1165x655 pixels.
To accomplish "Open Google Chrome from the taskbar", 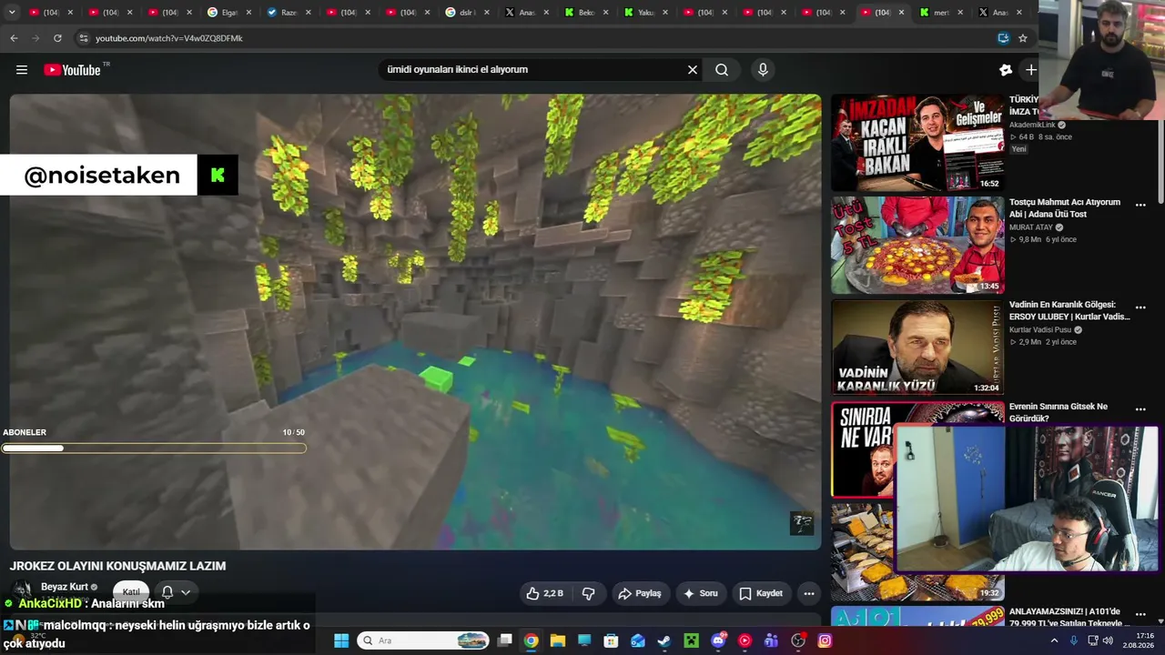I will pos(531,640).
